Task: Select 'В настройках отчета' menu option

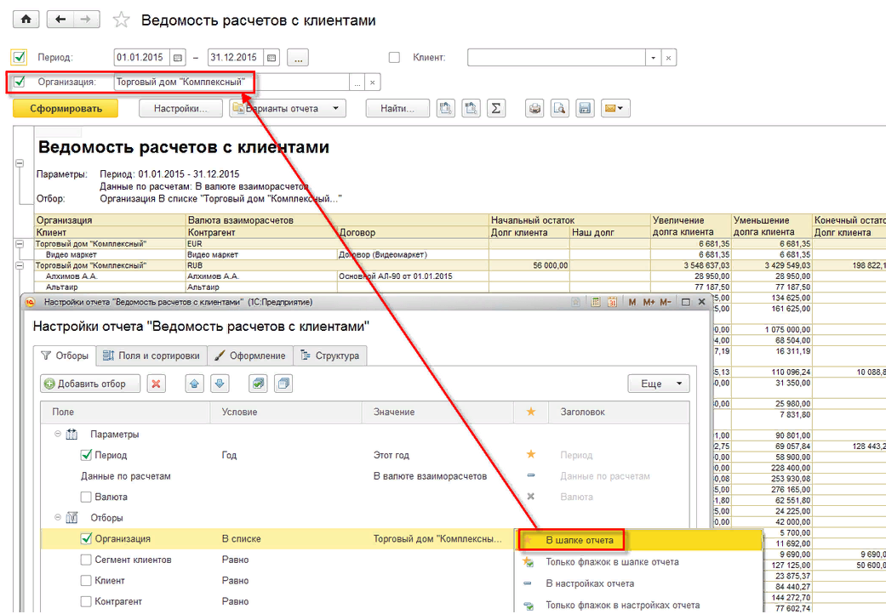Action: click(589, 583)
